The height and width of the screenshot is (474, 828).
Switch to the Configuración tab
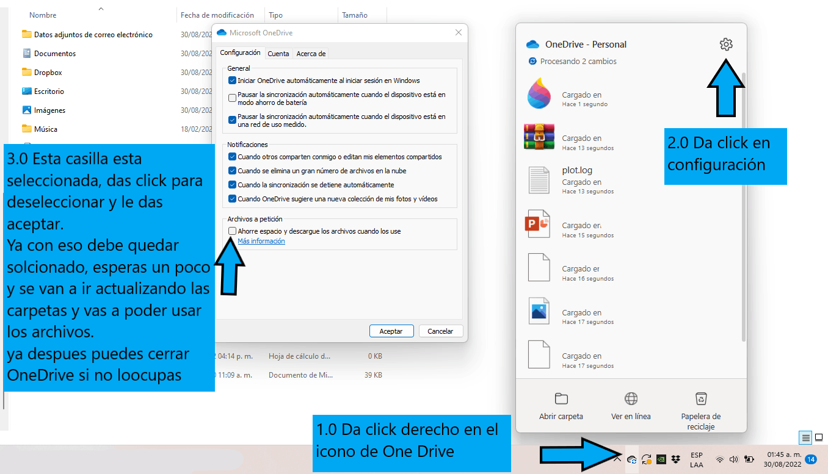click(240, 53)
